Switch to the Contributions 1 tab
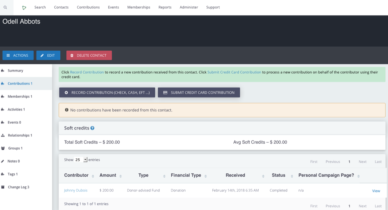The image size is (388, 210). coord(26,84)
